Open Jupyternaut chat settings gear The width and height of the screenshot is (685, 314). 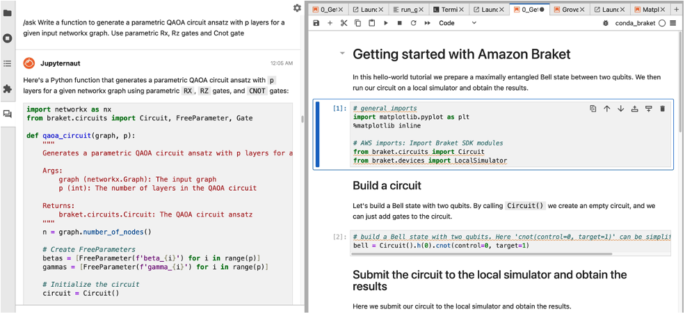click(297, 8)
